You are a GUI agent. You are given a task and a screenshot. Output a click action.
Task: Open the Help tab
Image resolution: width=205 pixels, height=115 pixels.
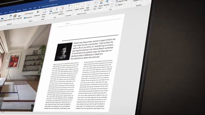[35, 8]
